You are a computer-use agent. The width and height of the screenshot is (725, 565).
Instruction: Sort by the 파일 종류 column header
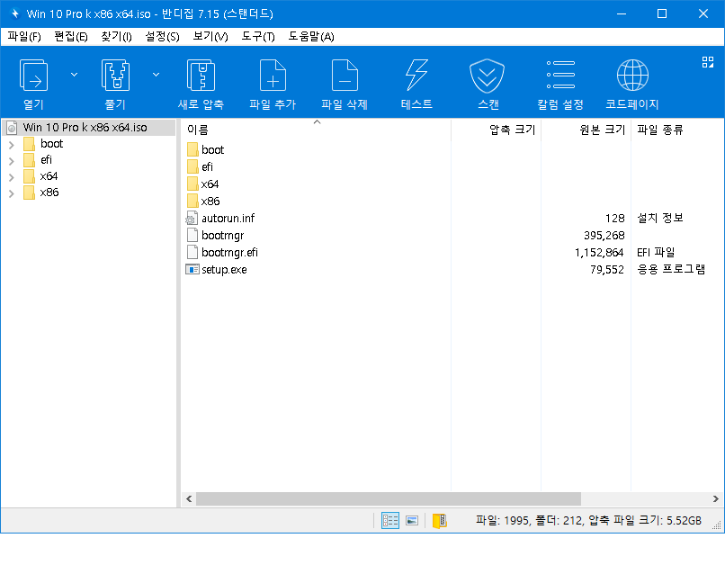(660, 130)
